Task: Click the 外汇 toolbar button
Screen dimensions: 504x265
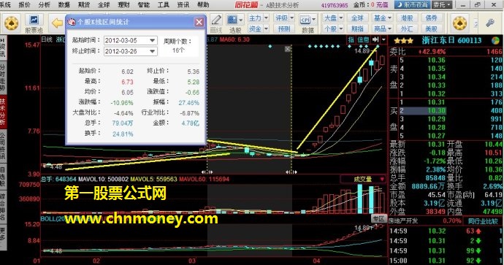Action: tap(407, 28)
